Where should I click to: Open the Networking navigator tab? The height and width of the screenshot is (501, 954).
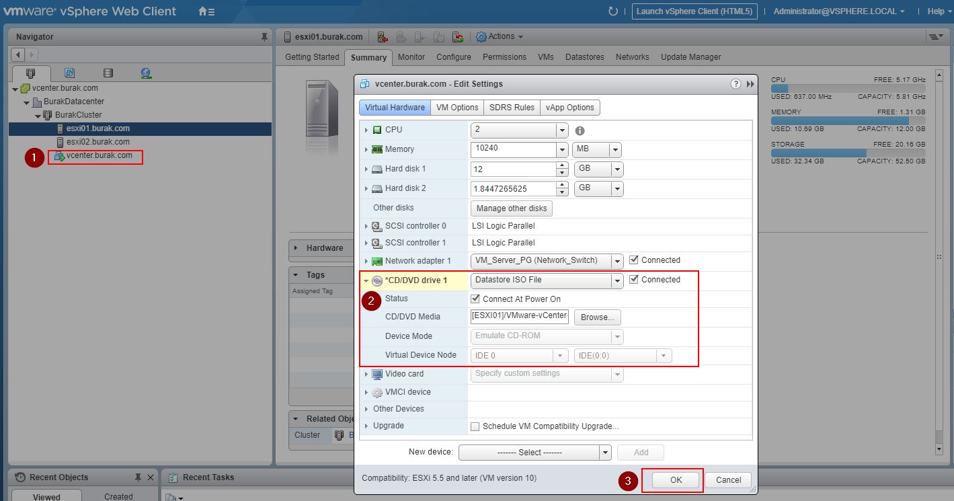coord(147,73)
